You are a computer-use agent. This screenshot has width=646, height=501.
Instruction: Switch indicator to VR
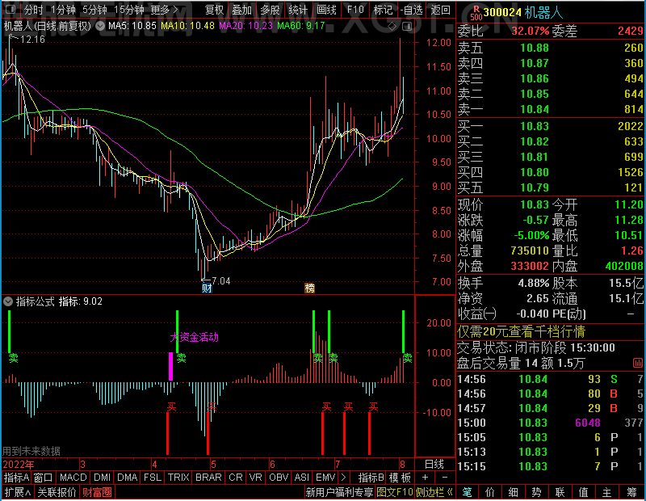pyautogui.click(x=255, y=478)
